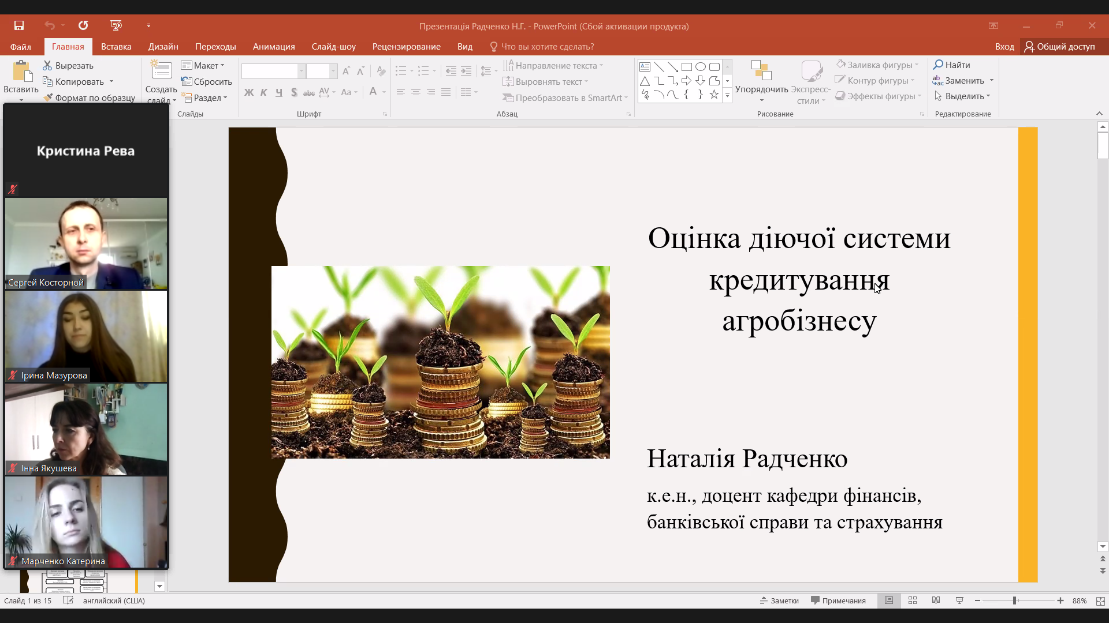Open Reading view from status bar
Viewport: 1109px width, 623px height.
point(936,601)
